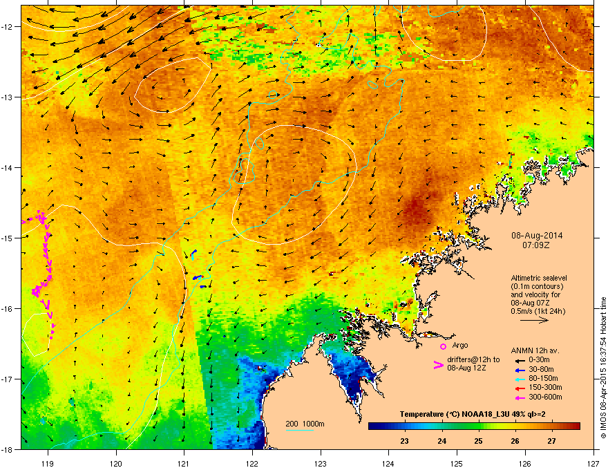Click the time label 07:09Z

tap(536, 245)
